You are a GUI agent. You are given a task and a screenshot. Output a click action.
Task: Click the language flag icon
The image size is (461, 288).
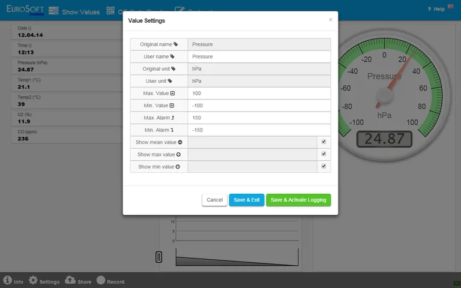450,6
